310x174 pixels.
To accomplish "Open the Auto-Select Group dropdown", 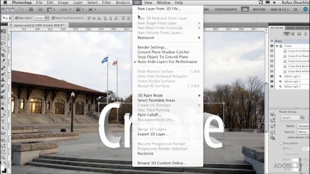I will point(41,18).
